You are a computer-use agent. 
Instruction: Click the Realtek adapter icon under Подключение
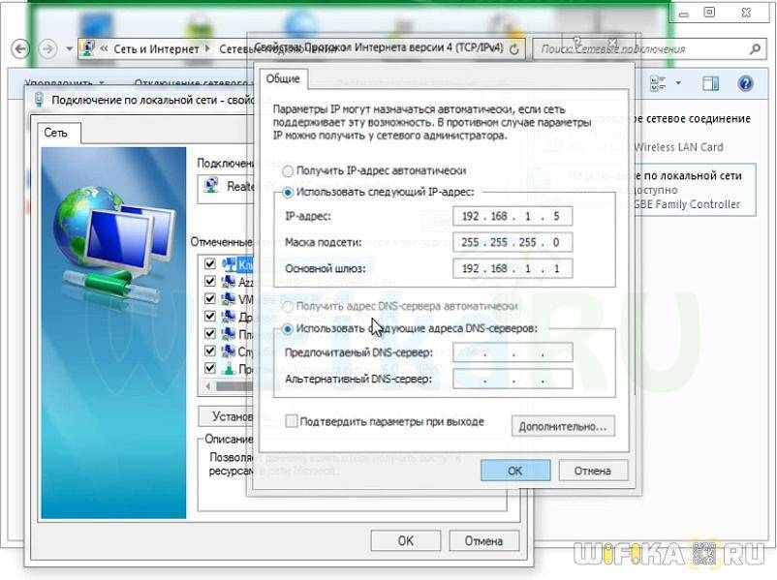tap(208, 187)
